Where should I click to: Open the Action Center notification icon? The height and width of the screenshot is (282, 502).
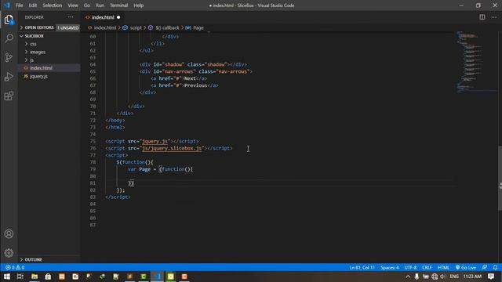tap(491, 277)
